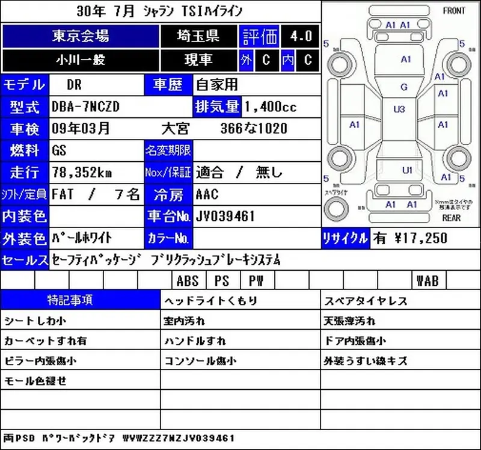Select the note スペアタイヤレス
Screen dimensions: 481x450
pyautogui.click(x=366, y=301)
